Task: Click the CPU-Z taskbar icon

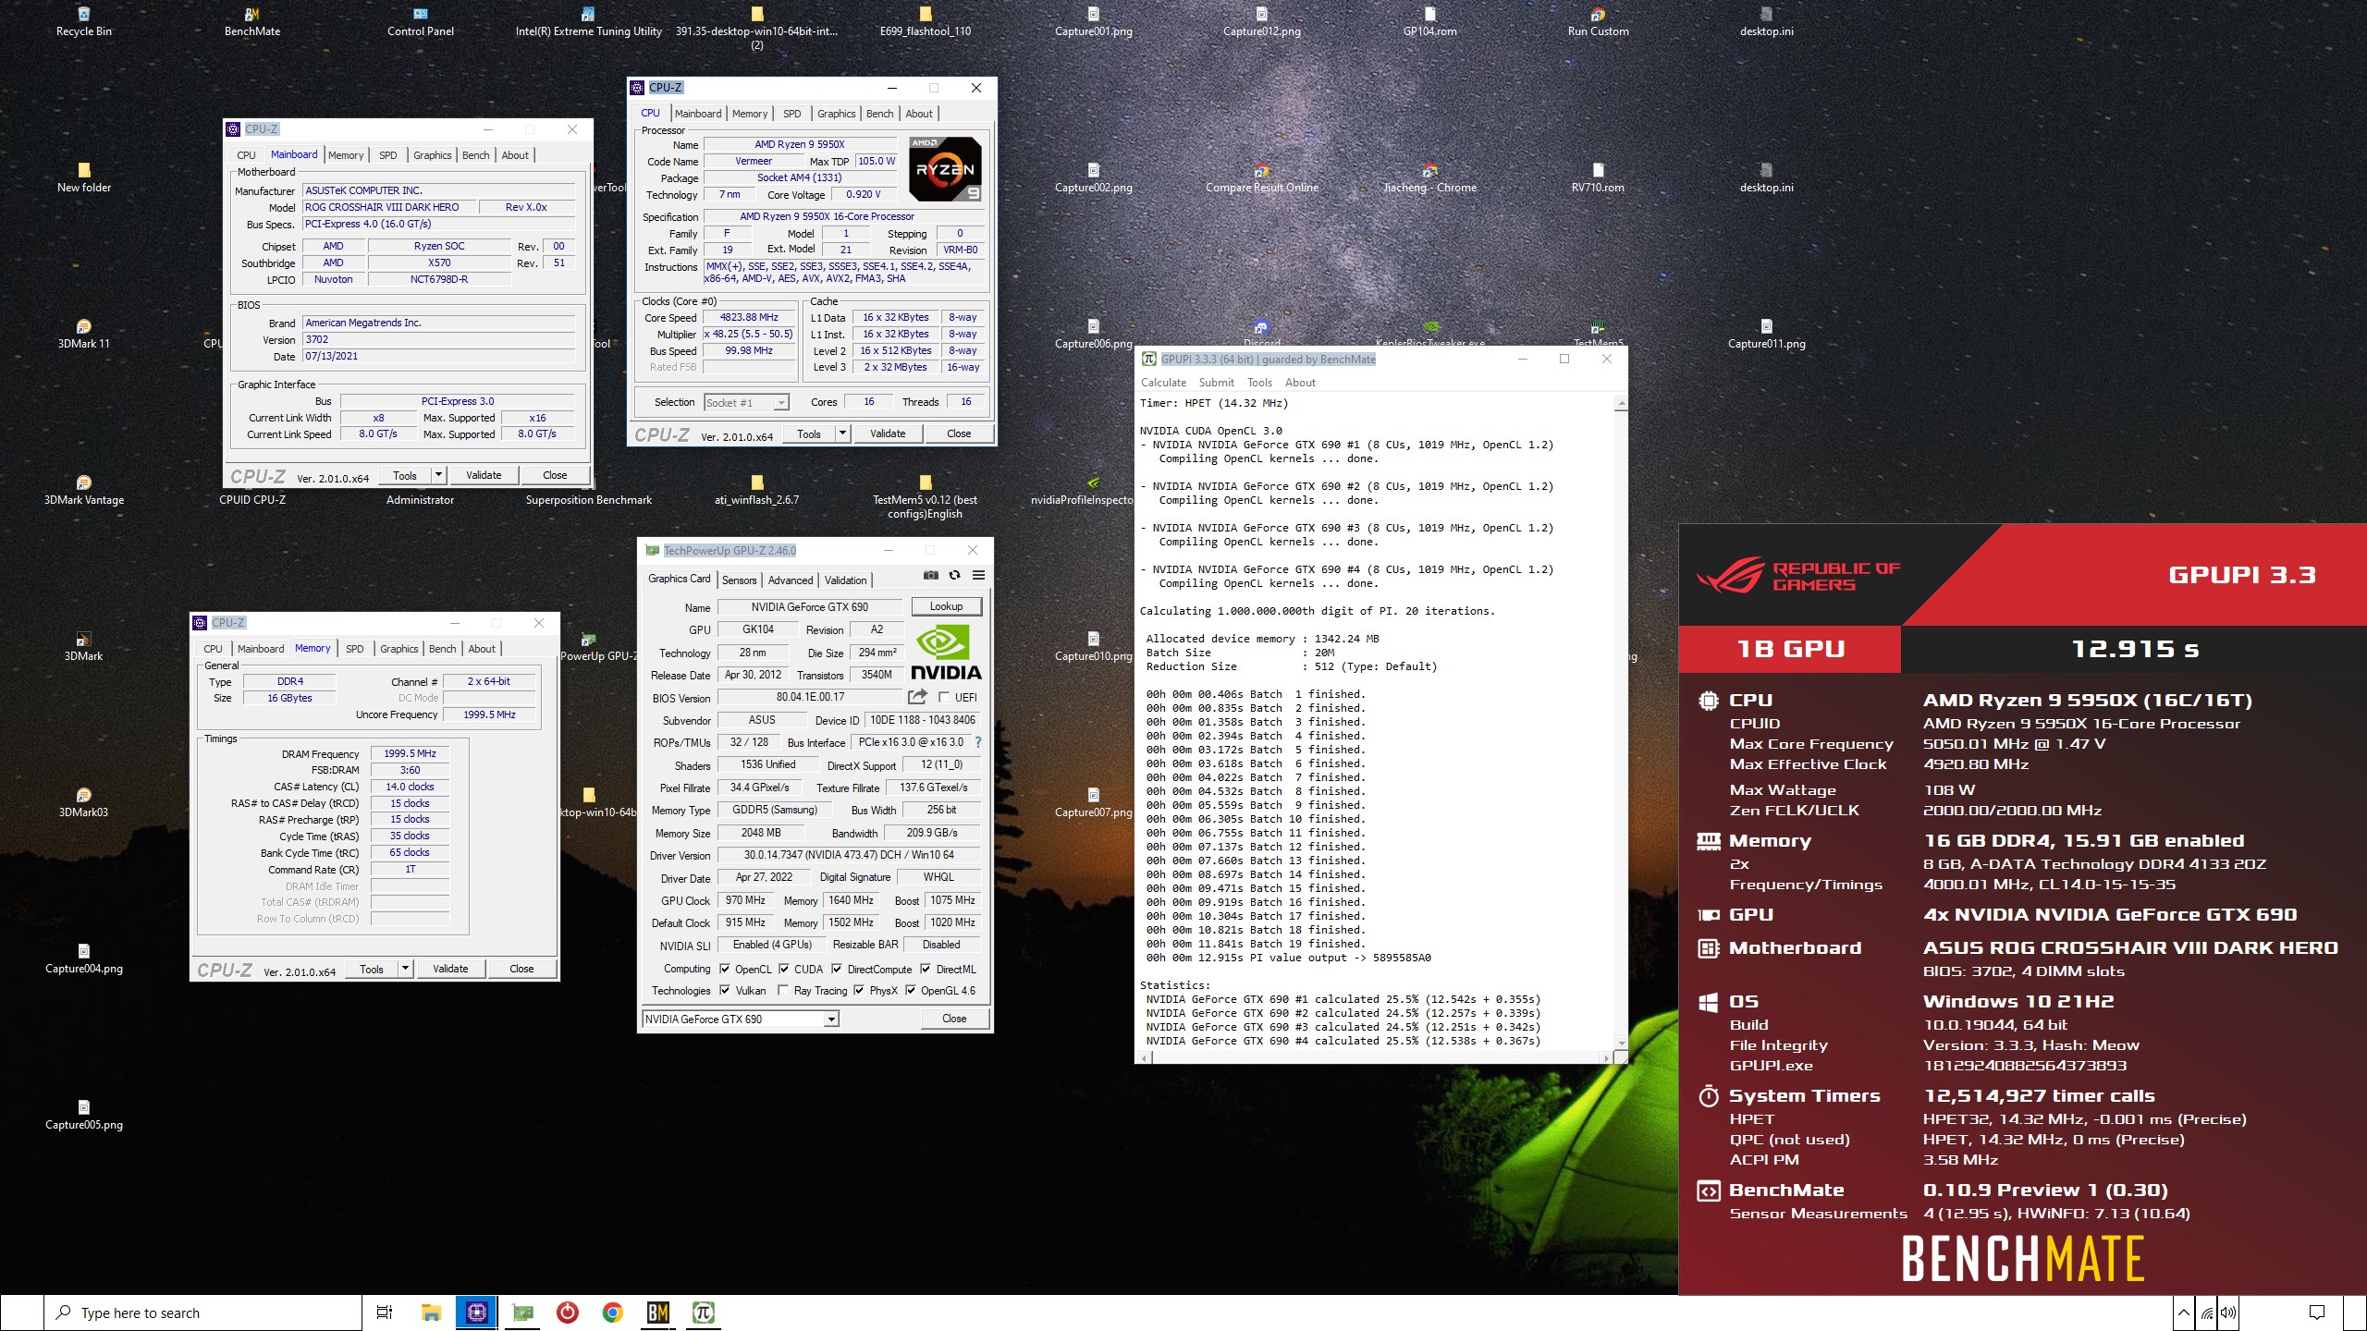Action: tap(477, 1313)
